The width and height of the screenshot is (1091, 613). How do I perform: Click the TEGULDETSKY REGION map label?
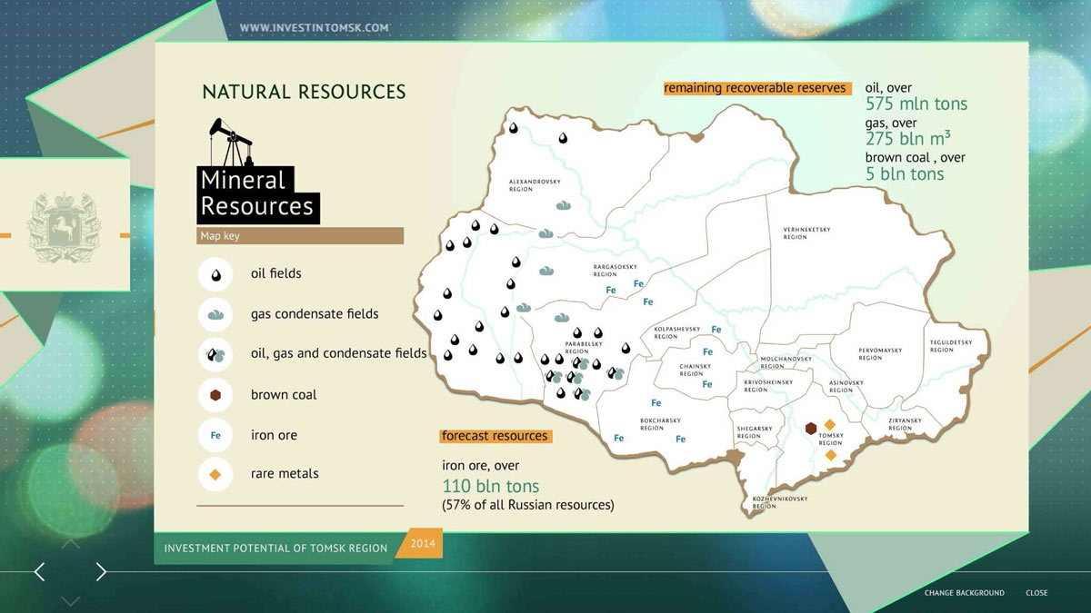tap(950, 346)
